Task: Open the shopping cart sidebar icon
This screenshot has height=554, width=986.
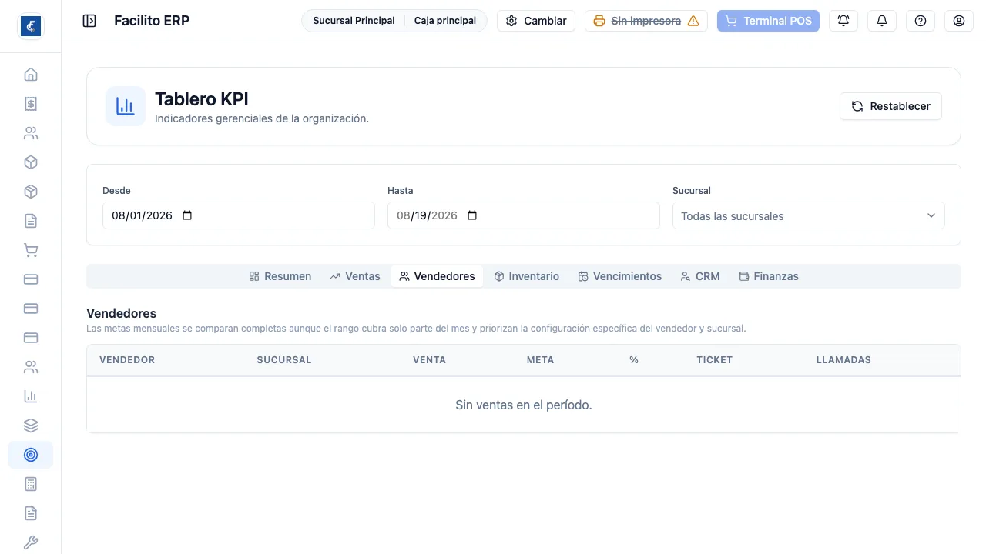Action: pyautogui.click(x=31, y=250)
